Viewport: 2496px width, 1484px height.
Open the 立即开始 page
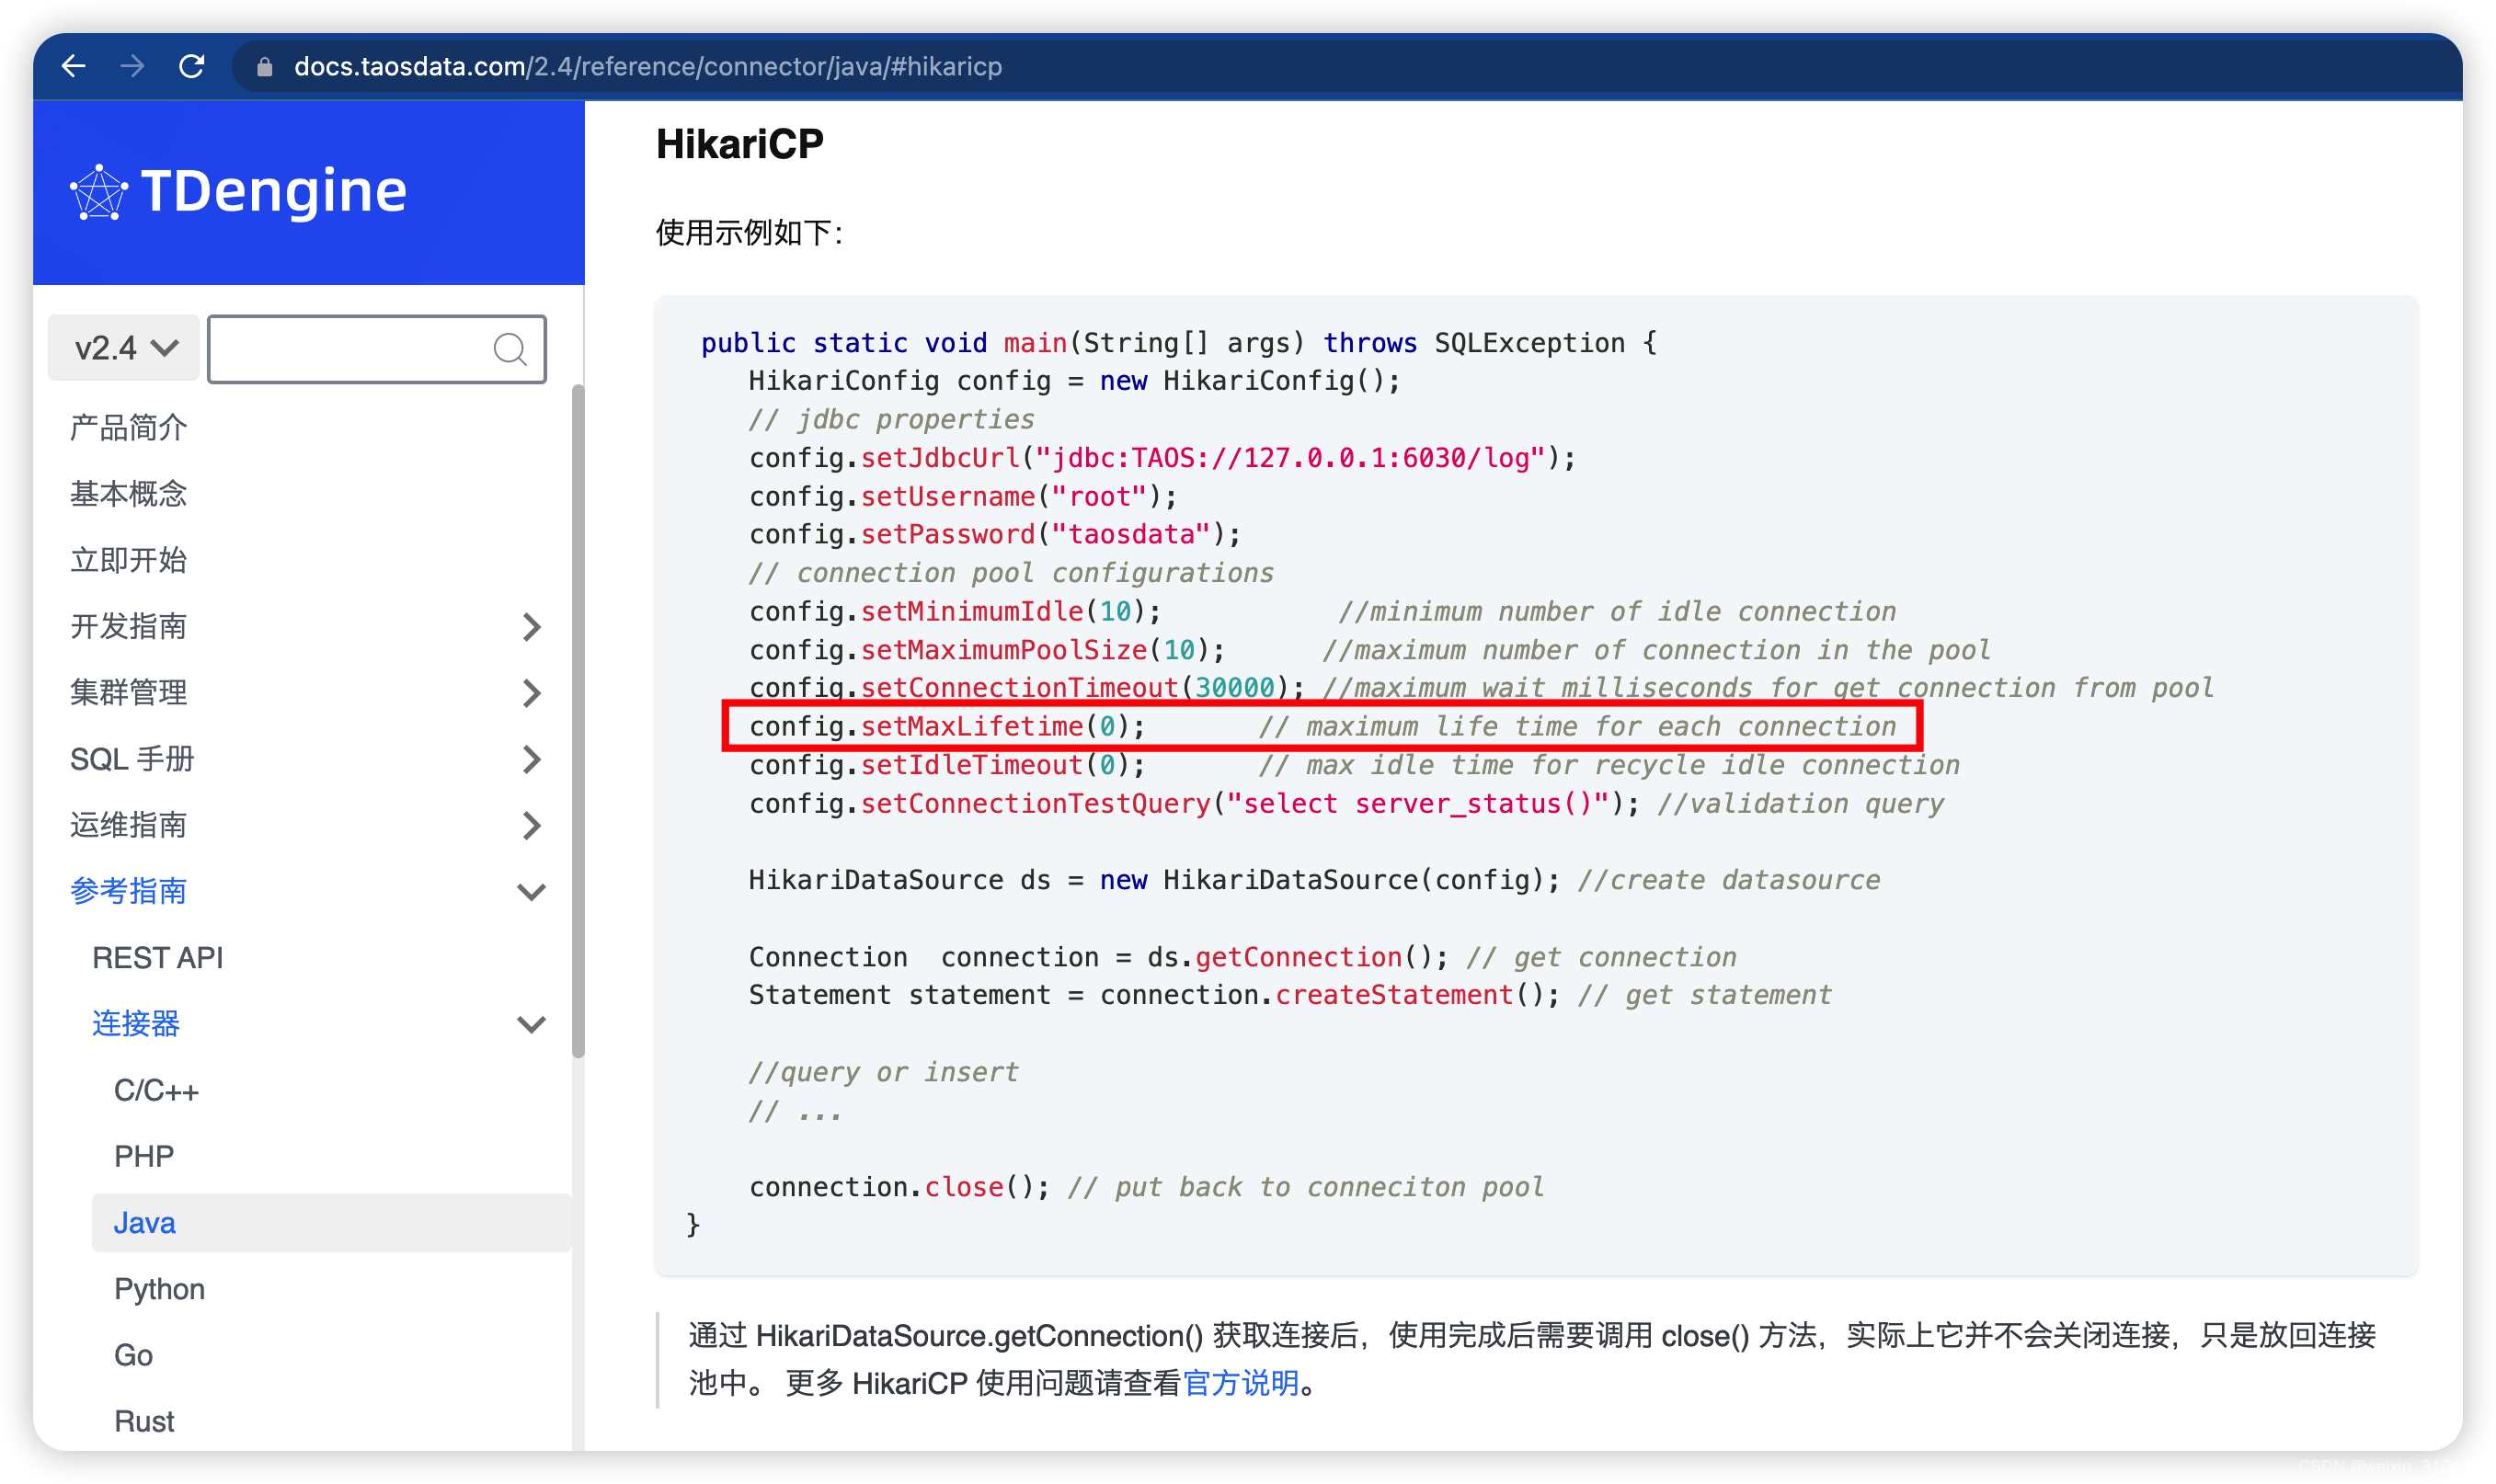tap(128, 560)
